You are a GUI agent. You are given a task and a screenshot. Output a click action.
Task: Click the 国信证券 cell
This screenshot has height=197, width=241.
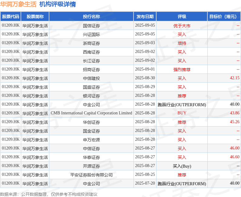[x=91, y=25]
